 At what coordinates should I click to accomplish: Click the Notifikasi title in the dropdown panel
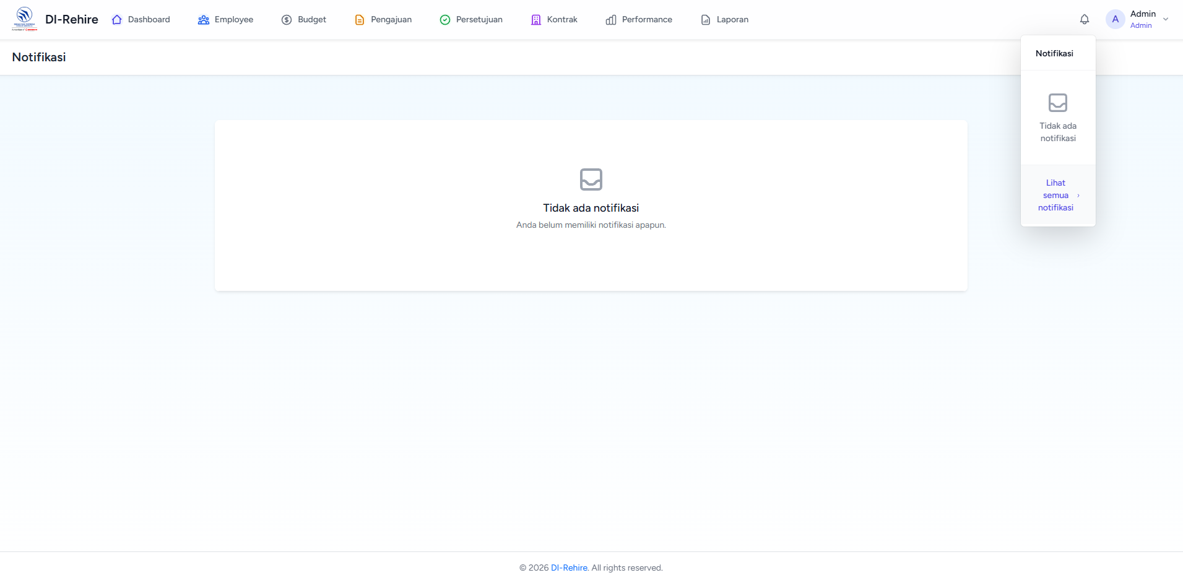click(x=1054, y=53)
